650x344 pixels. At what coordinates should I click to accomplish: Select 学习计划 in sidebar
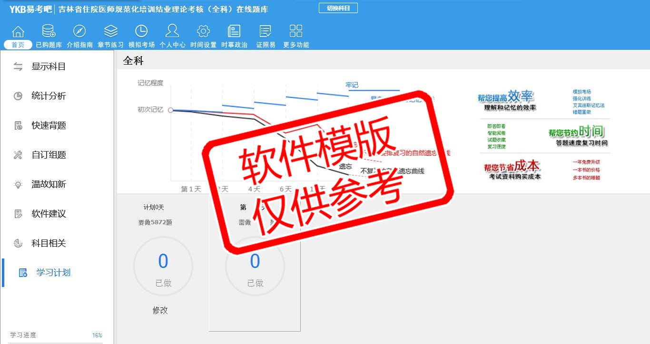coord(53,273)
